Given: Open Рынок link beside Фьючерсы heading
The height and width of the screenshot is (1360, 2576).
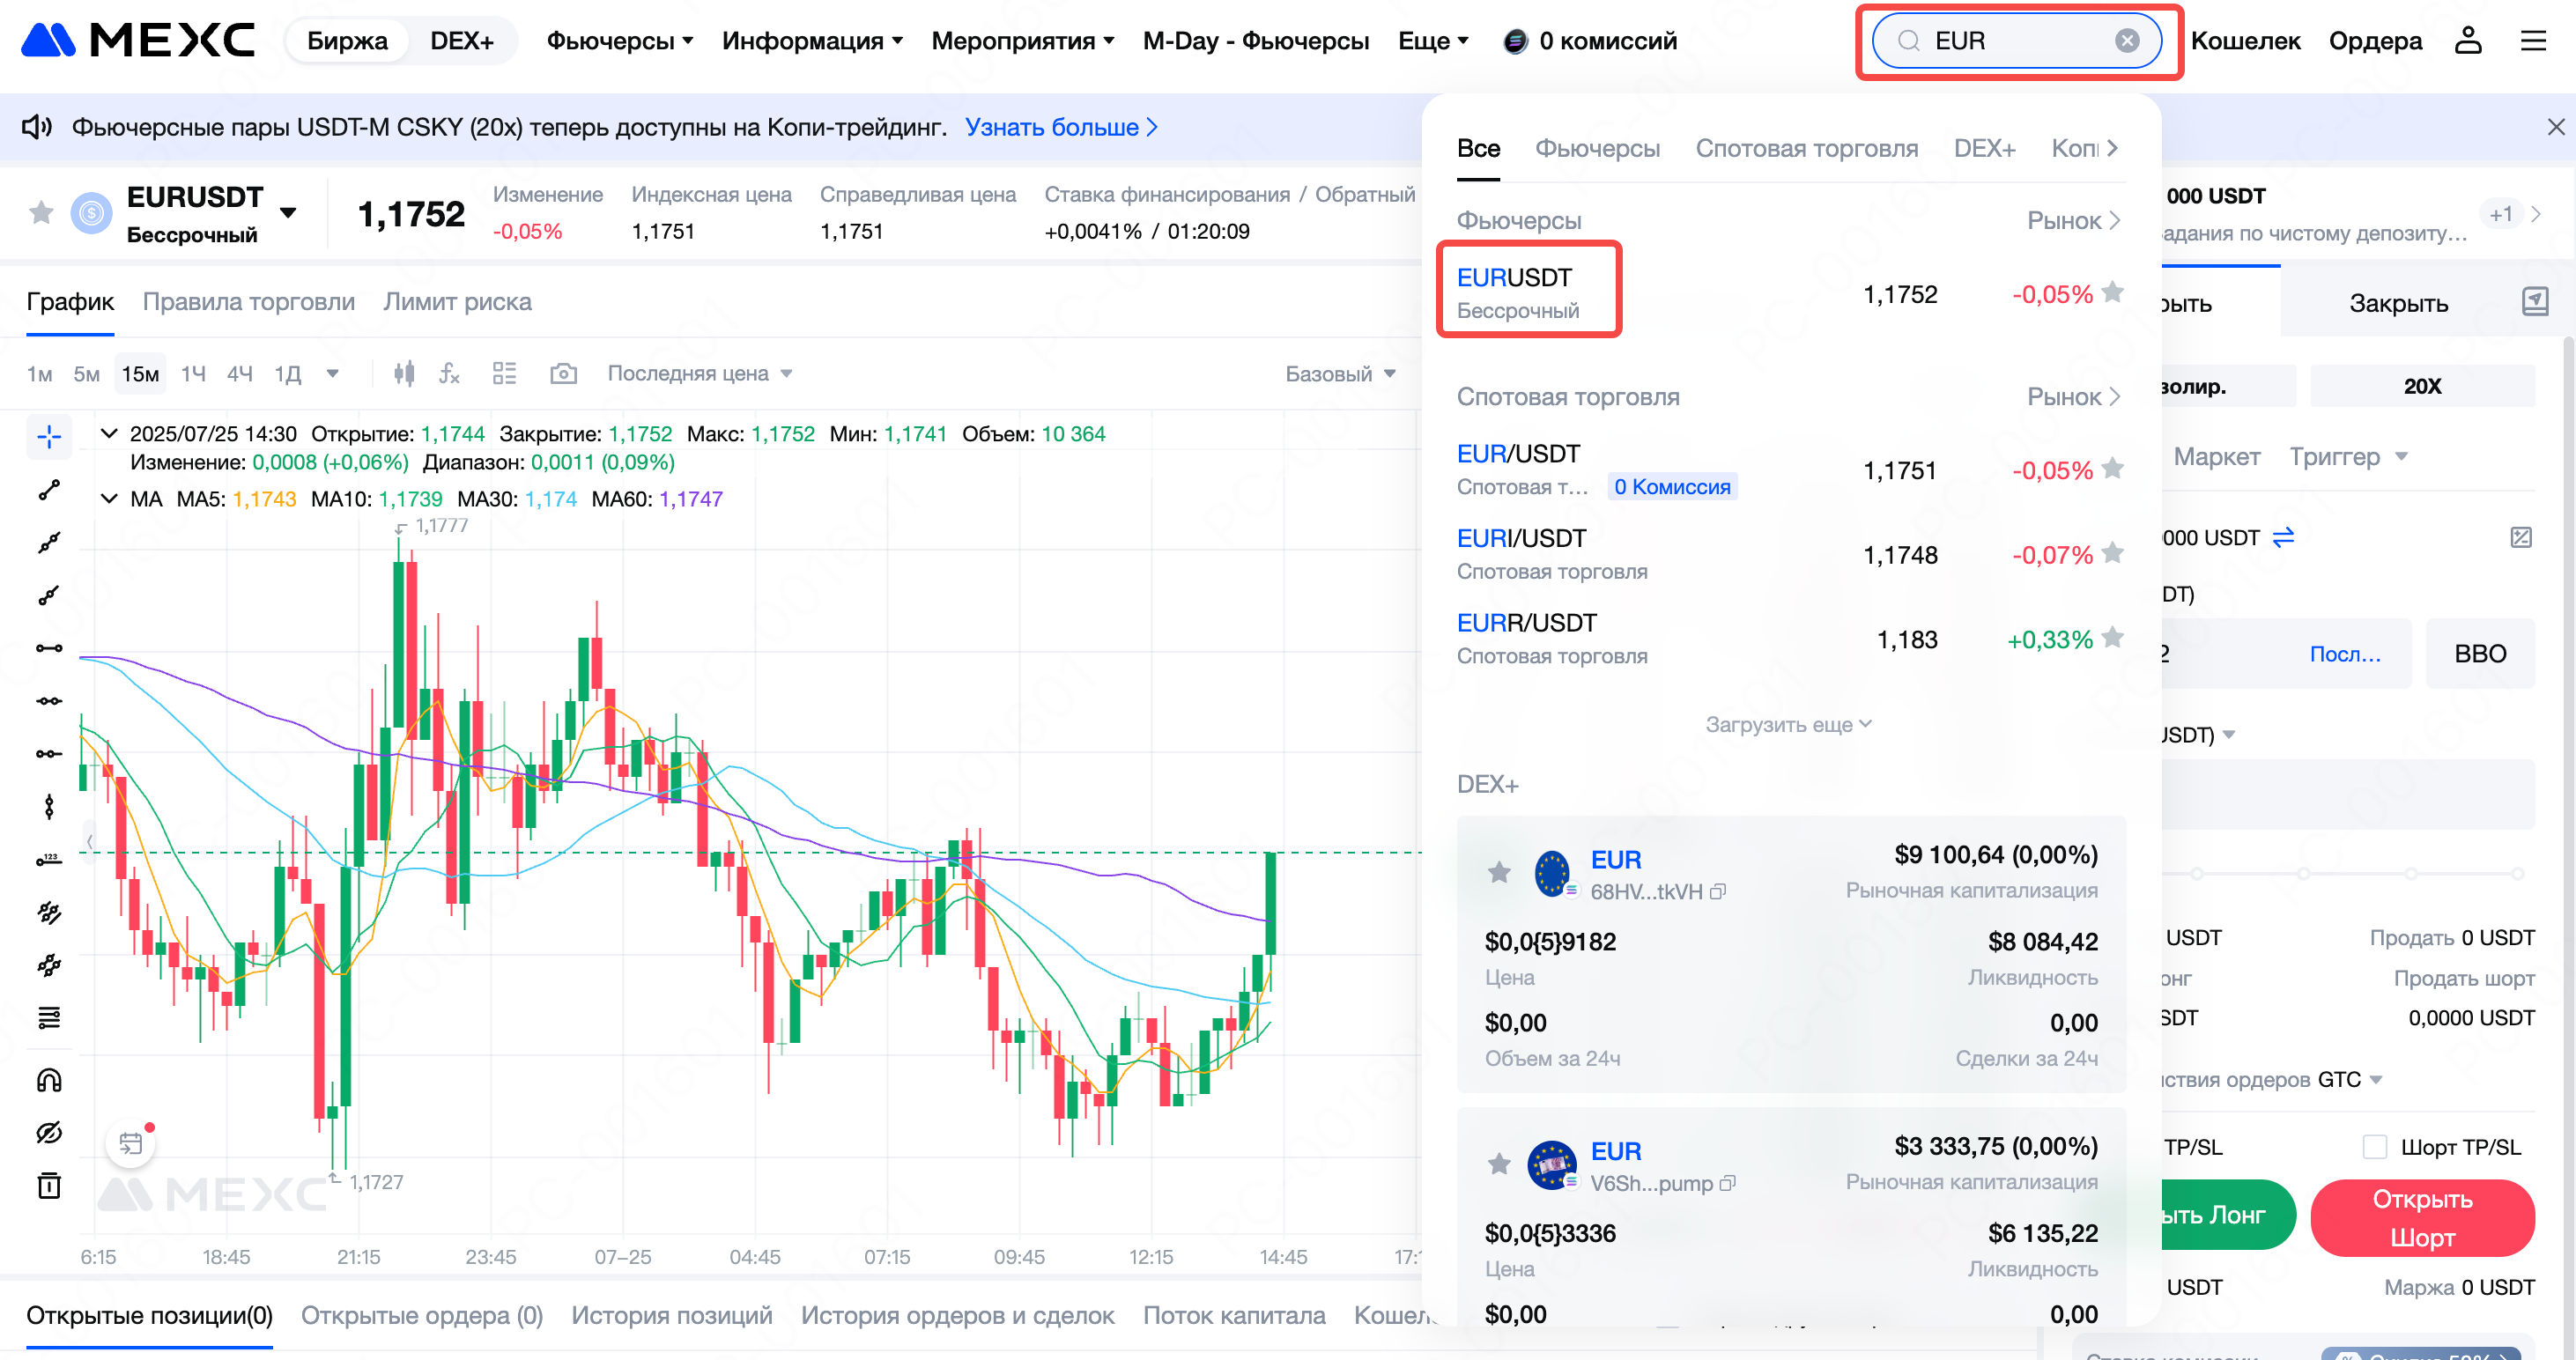Looking at the screenshot, I should (x=2073, y=220).
